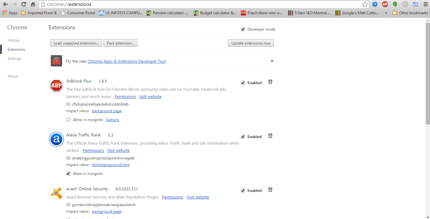The image size is (430, 219).
Task: Click Update extensions now button
Action: (251, 43)
